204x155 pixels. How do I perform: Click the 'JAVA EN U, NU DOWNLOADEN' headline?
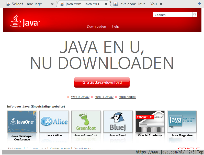tap(102, 55)
